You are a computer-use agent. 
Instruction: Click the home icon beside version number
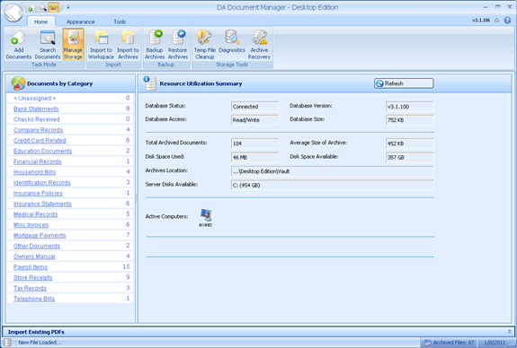point(497,21)
